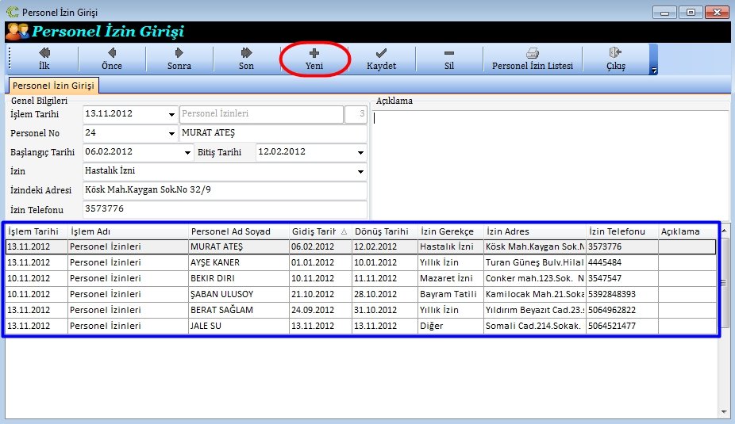Expand the İzin type dropdown
The image size is (735, 424).
[x=360, y=170]
